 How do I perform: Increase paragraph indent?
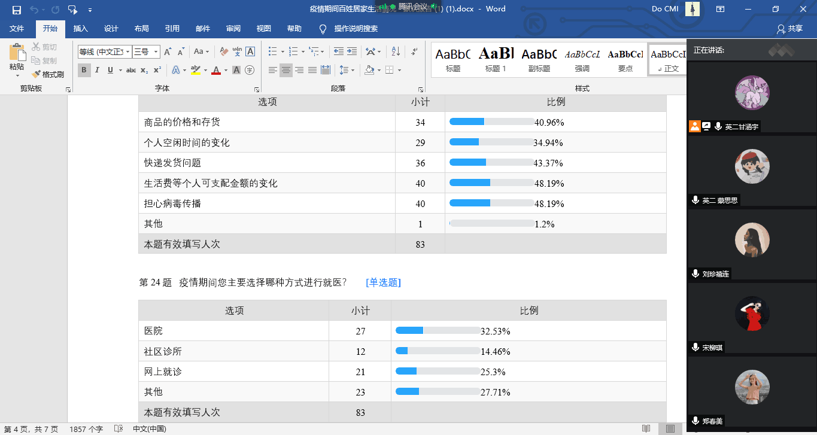coord(353,51)
